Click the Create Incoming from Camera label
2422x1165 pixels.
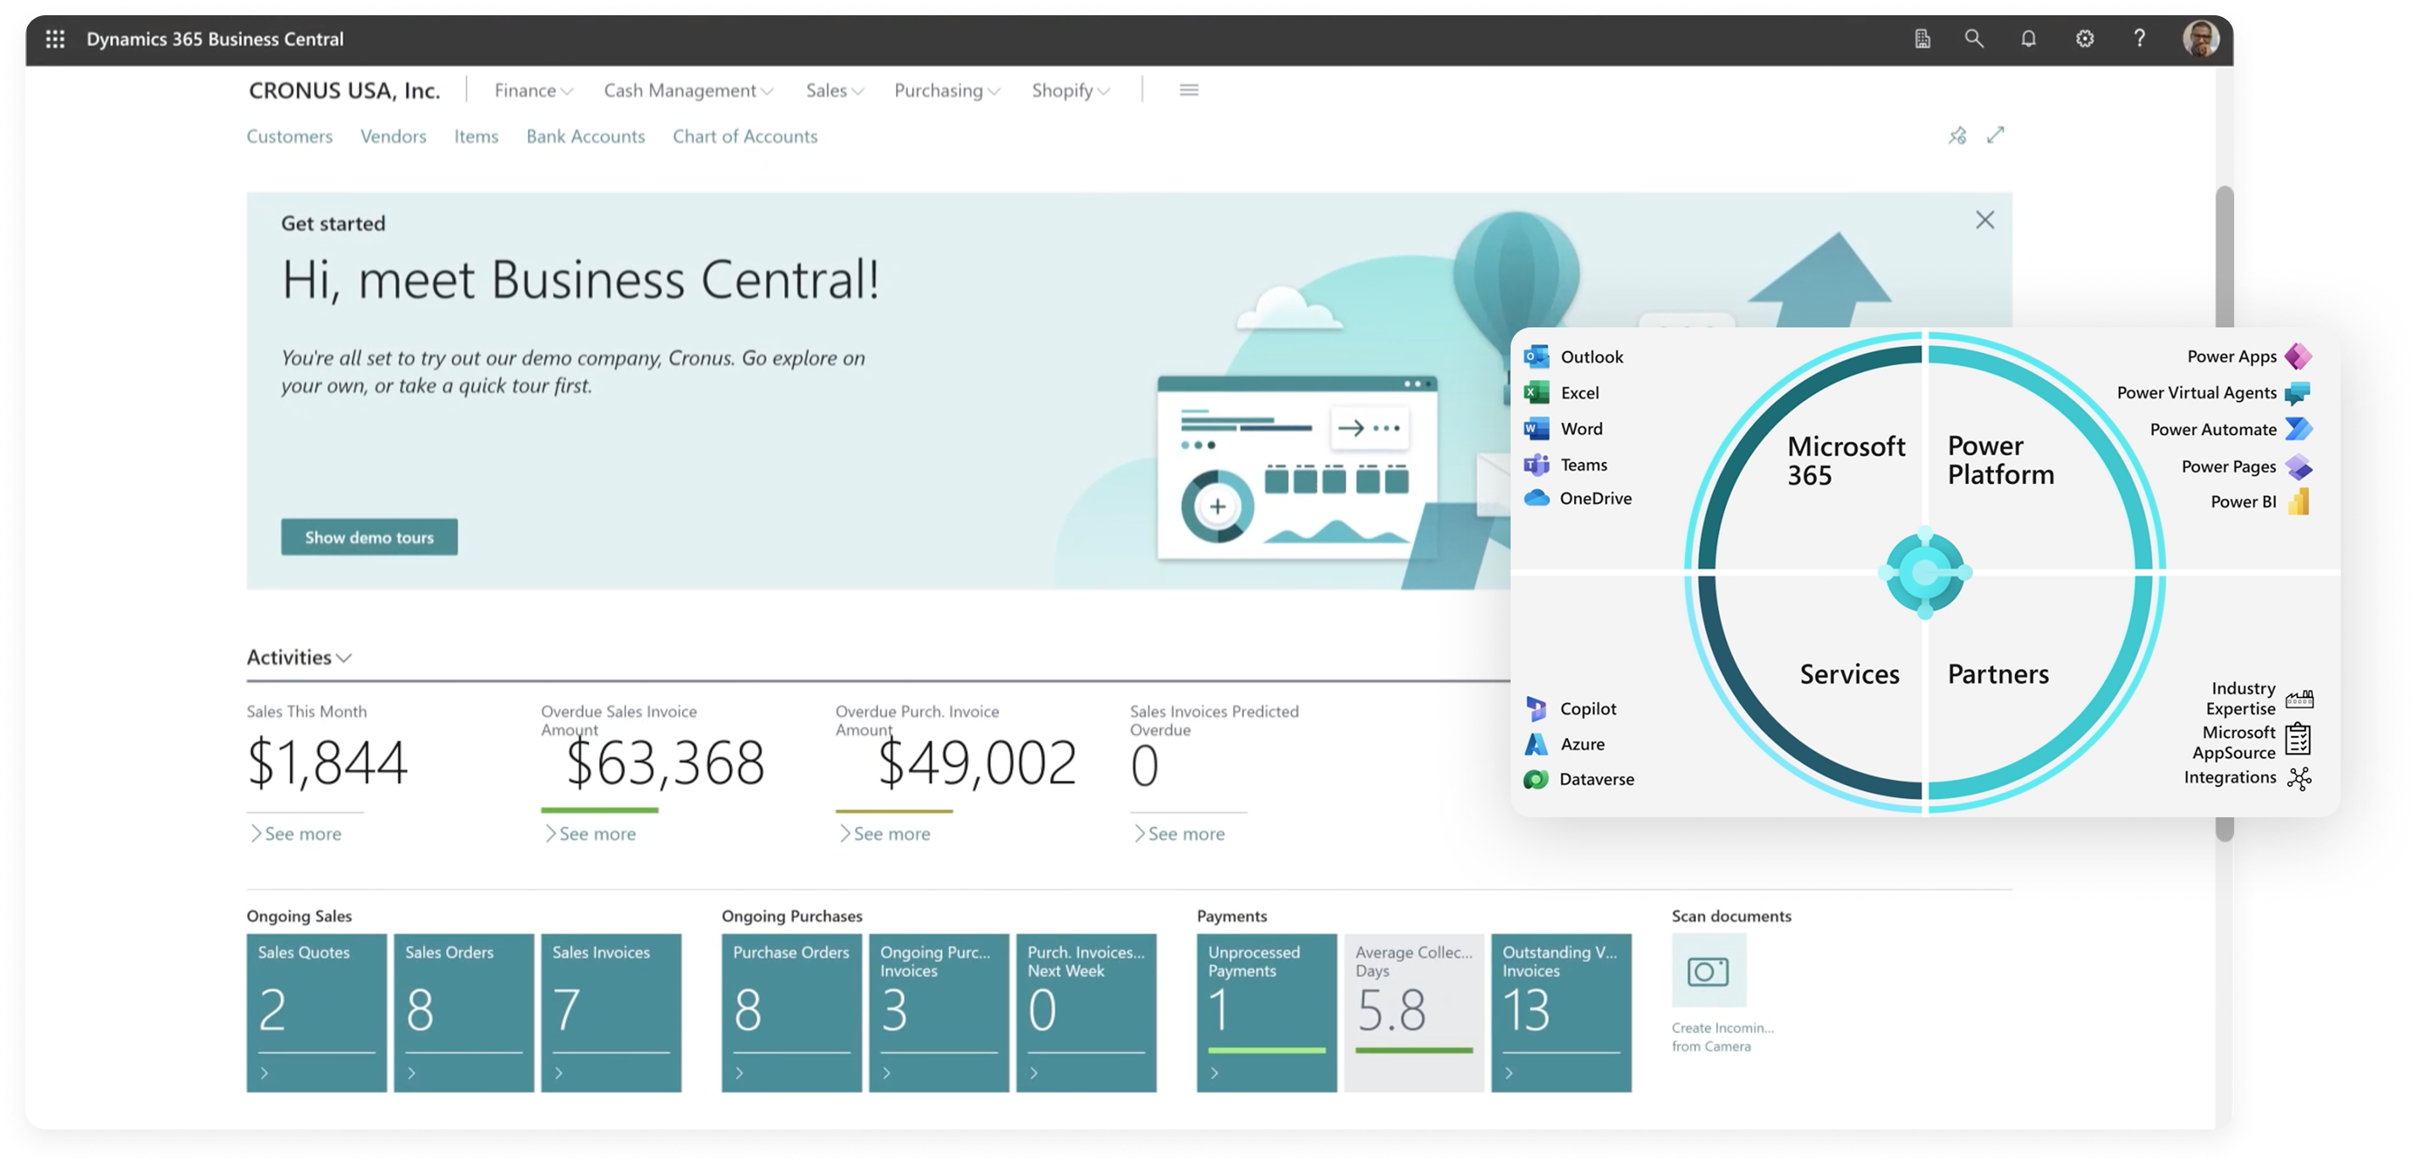pos(1722,1037)
